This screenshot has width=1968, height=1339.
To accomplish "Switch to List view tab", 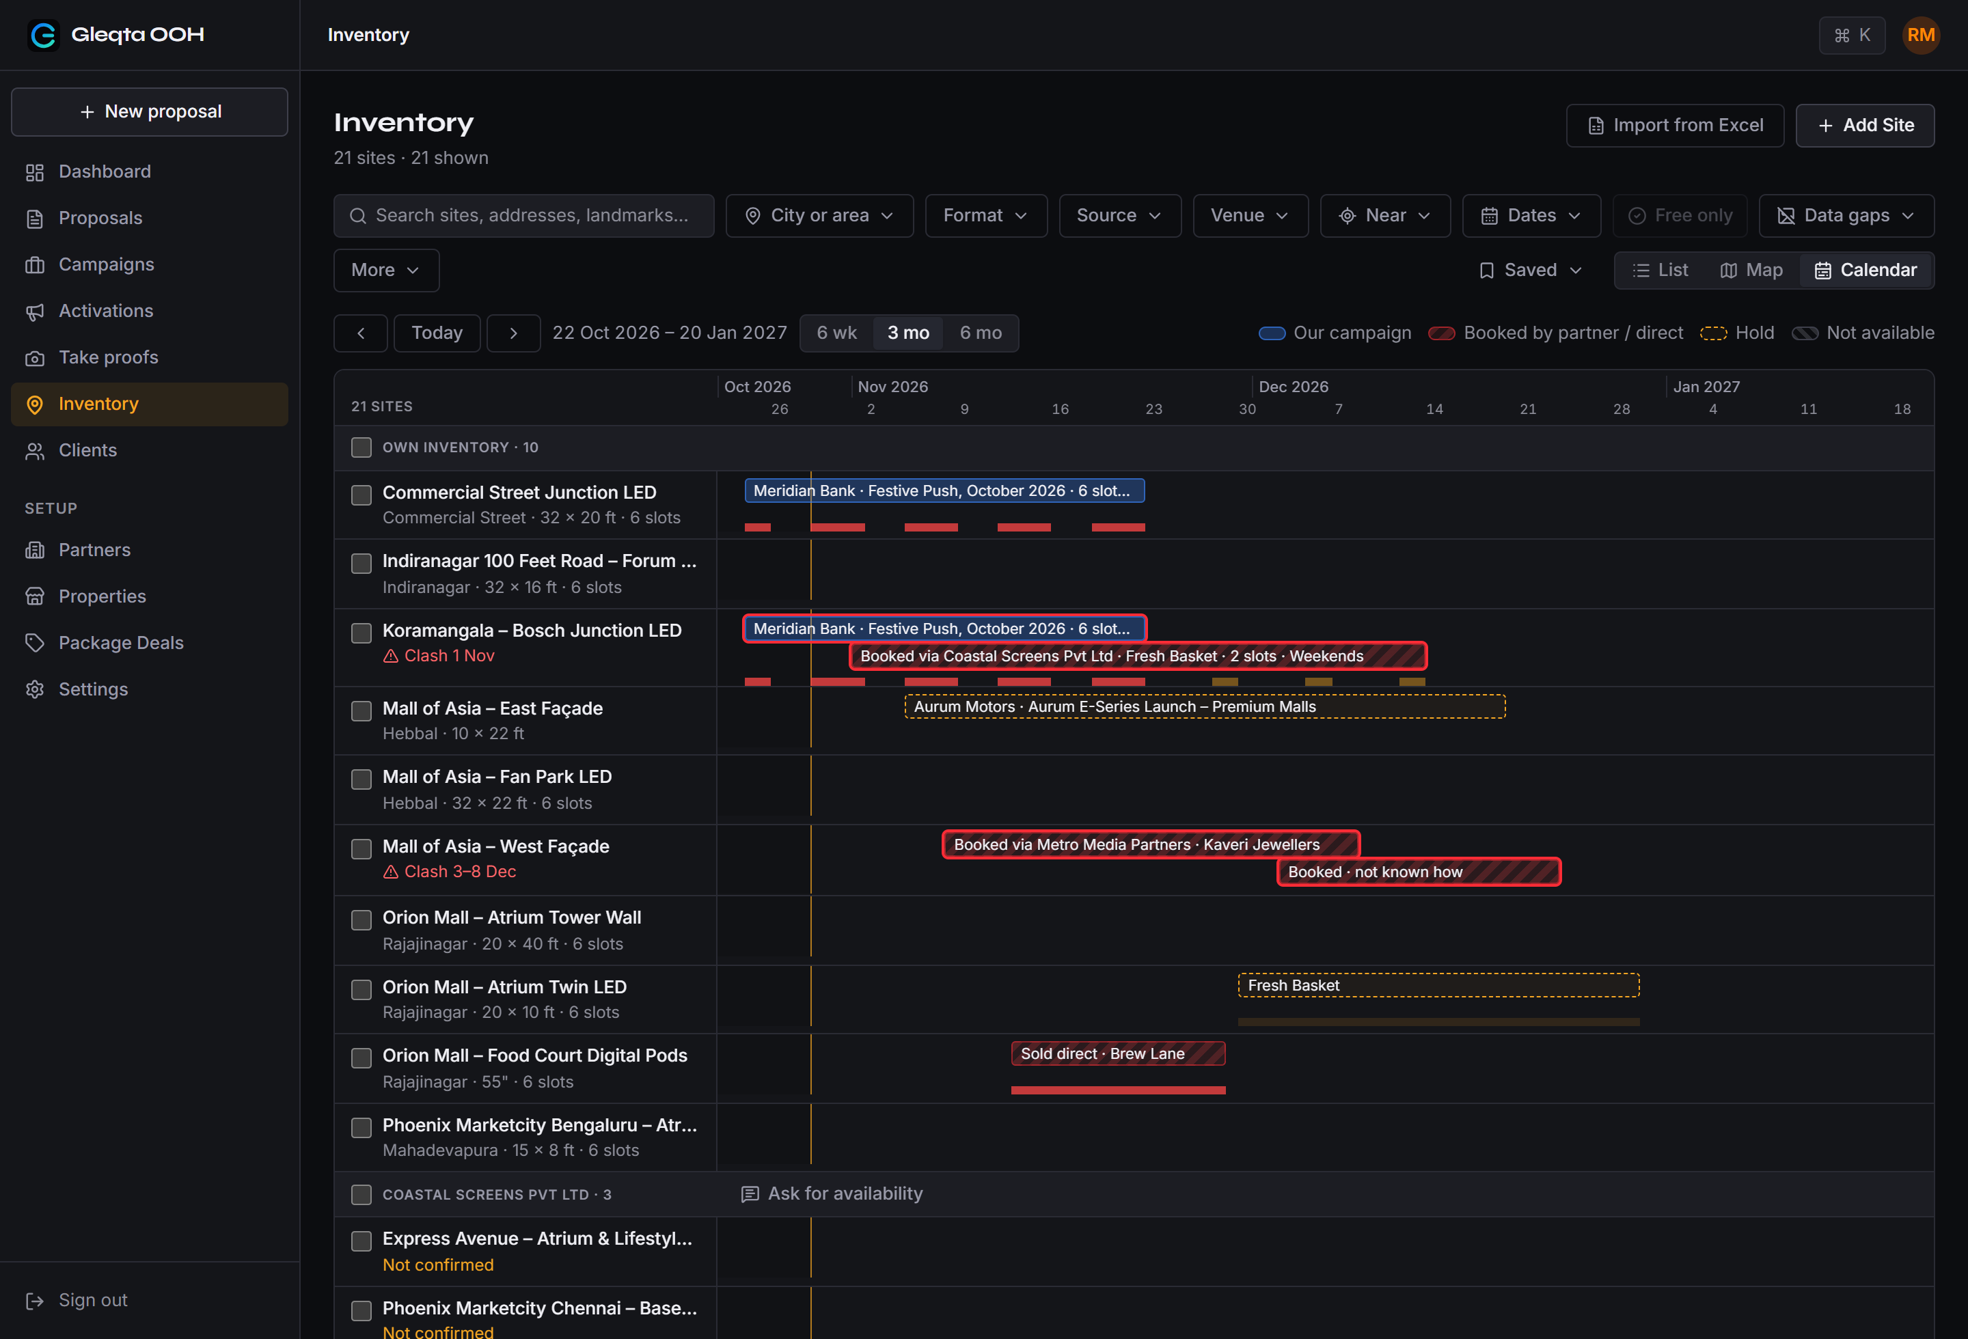I will 1660,271.
